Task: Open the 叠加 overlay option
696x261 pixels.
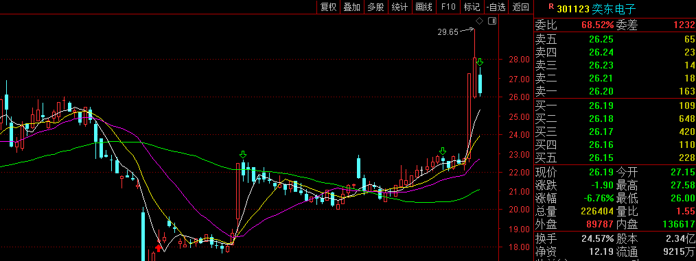Action: pyautogui.click(x=352, y=7)
